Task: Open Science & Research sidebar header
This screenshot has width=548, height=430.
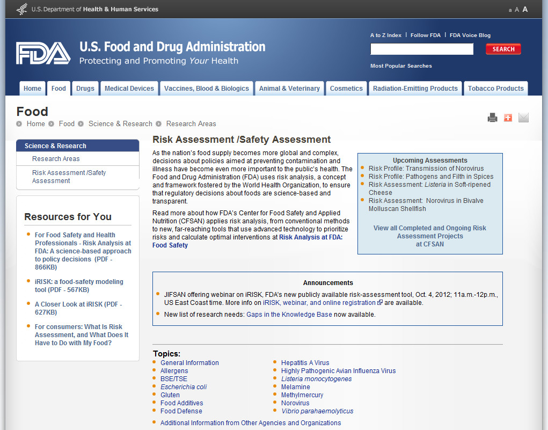Action: pos(78,146)
